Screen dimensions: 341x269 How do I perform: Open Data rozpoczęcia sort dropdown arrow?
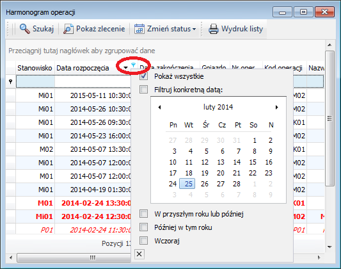point(125,68)
